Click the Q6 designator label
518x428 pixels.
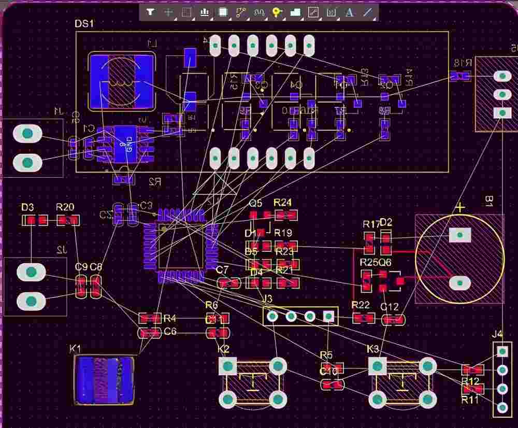click(x=384, y=262)
